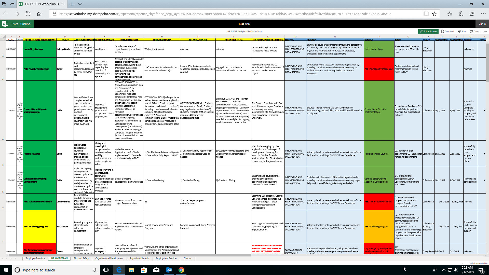Viewport: 489px width, 275px height.
Task: Open Google Chrome from taskbar
Action: coord(181,270)
